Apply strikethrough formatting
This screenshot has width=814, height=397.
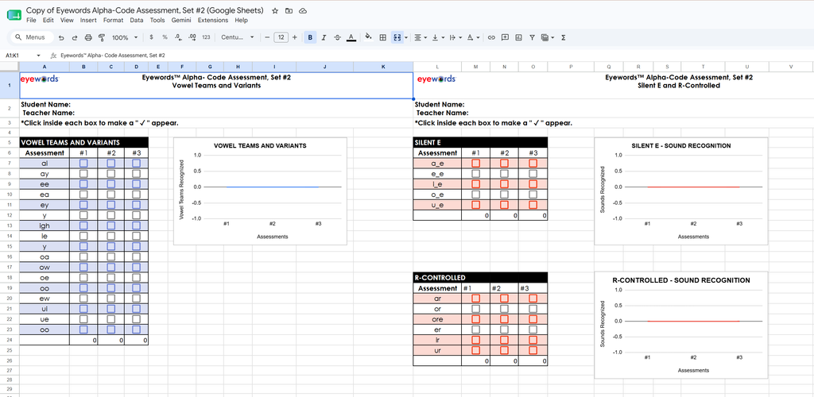click(337, 37)
